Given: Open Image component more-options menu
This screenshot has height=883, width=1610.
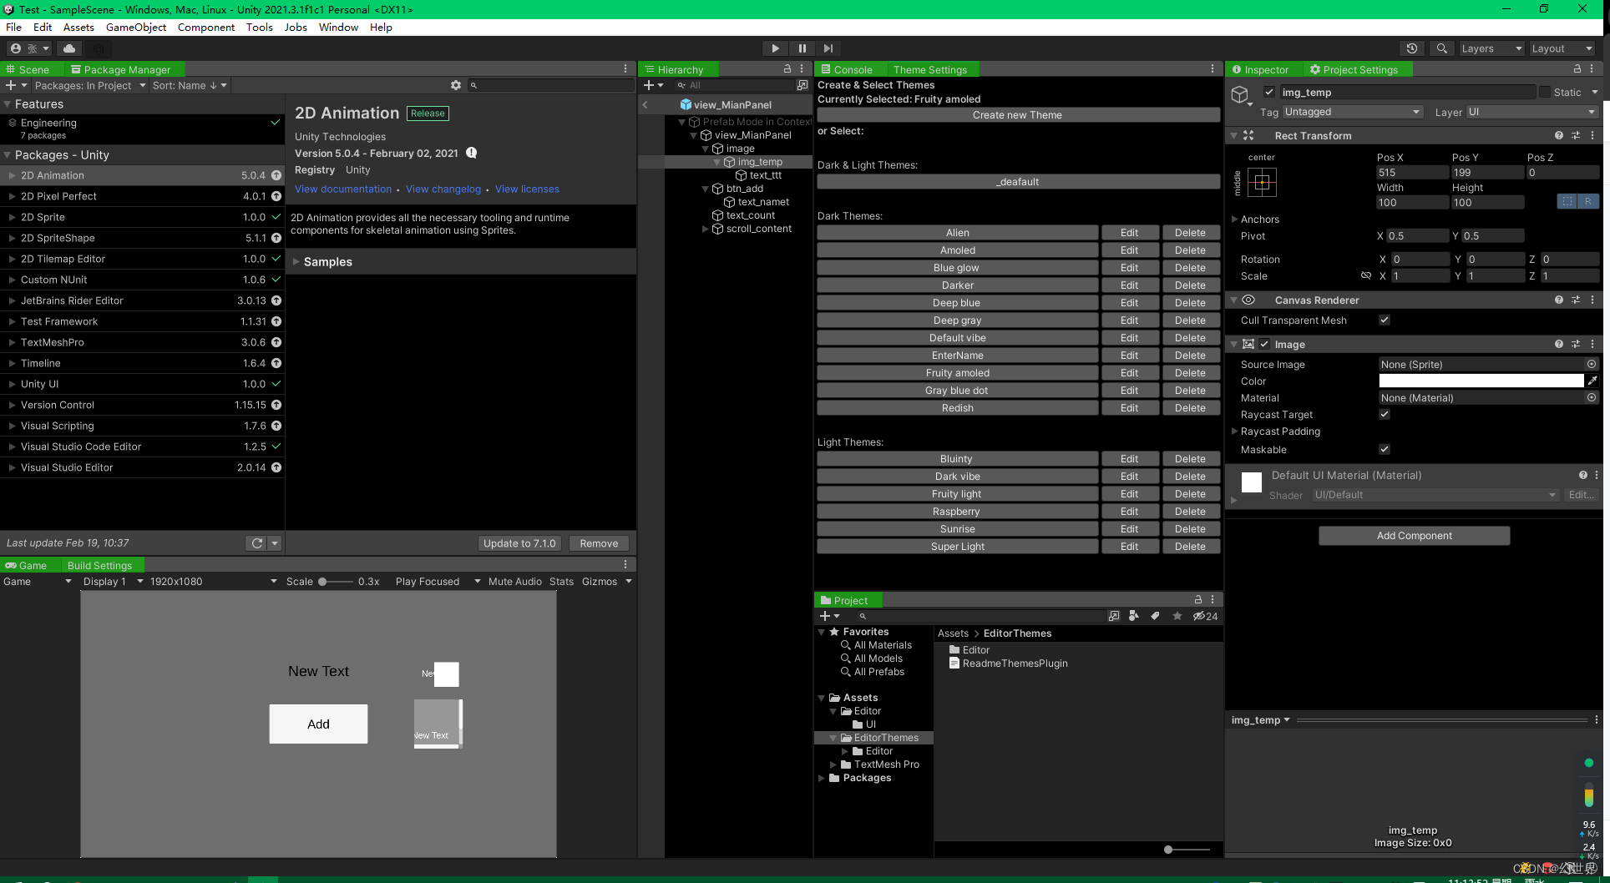Looking at the screenshot, I should click(1592, 344).
